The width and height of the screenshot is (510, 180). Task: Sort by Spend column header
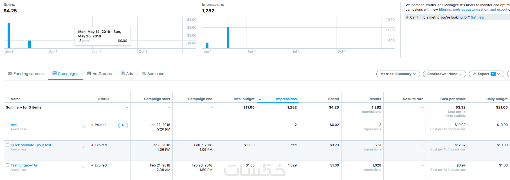[333, 99]
